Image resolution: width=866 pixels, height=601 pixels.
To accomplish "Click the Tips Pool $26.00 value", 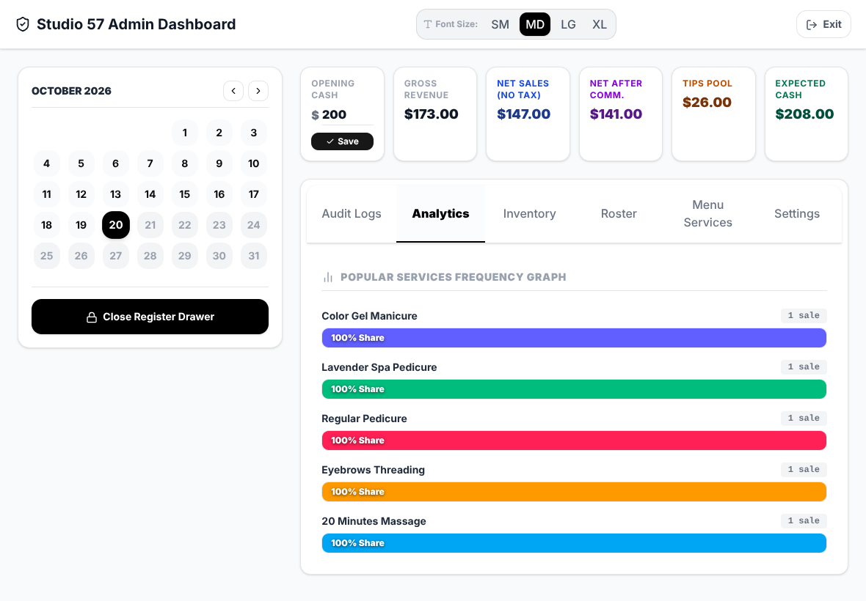I will (x=707, y=103).
